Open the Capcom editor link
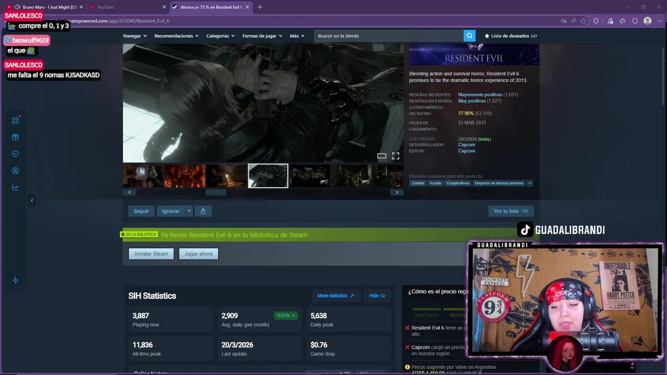This screenshot has width=667, height=375. coord(466,151)
